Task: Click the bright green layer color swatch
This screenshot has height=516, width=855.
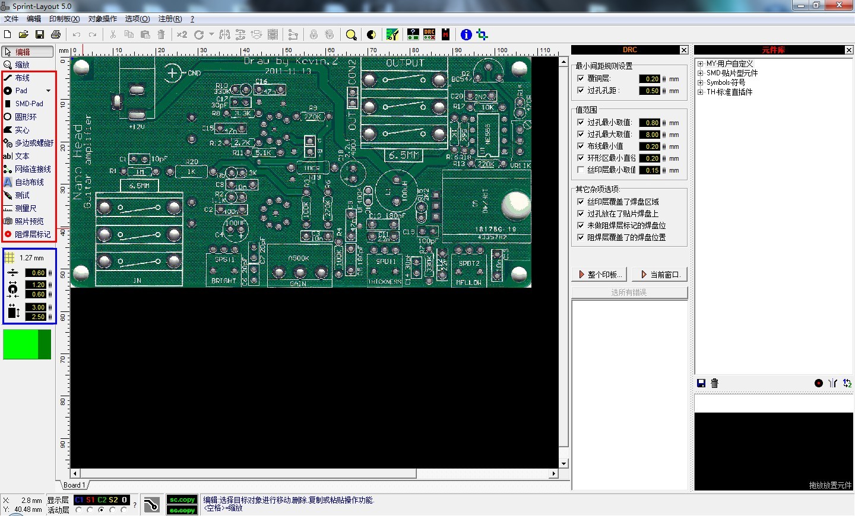Action: [x=21, y=344]
